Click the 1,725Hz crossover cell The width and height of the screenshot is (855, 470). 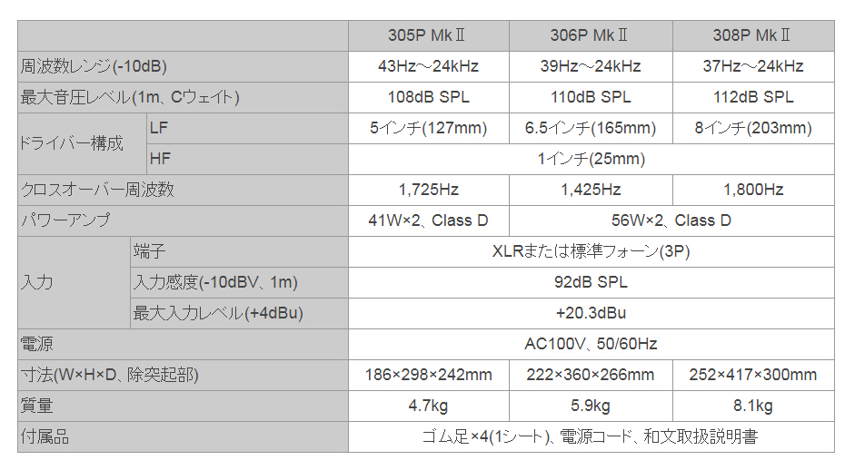point(429,190)
